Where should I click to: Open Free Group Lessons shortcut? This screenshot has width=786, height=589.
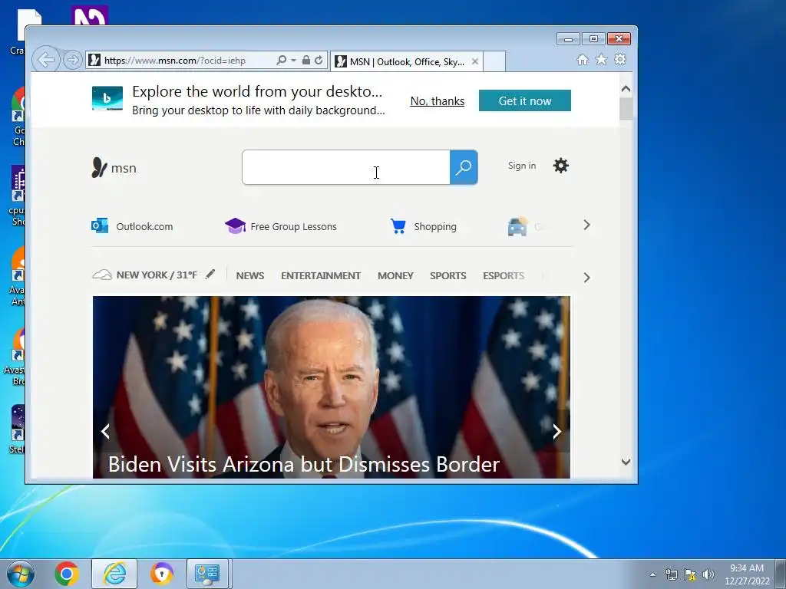coord(281,226)
